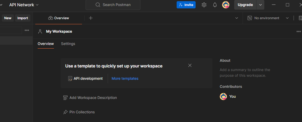Screen dimensions: 302x122
Task: Switch to the Settings sub-tab
Action: pyautogui.click(x=68, y=44)
